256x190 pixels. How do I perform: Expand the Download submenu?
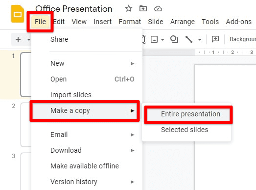pyautogui.click(x=87, y=150)
